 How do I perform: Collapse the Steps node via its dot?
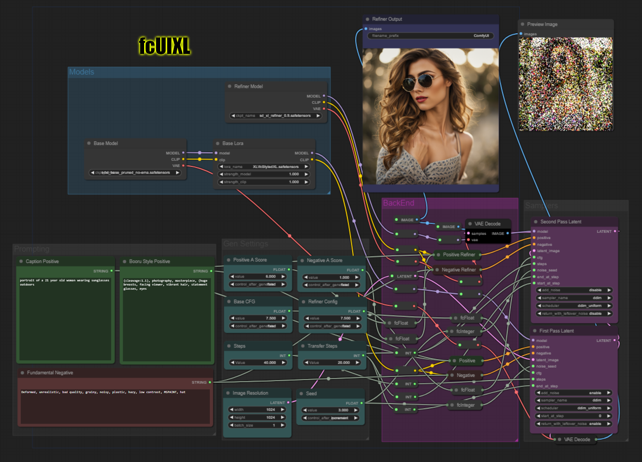[229, 346]
